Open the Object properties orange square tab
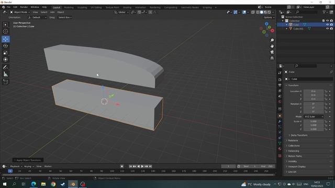 (280, 116)
